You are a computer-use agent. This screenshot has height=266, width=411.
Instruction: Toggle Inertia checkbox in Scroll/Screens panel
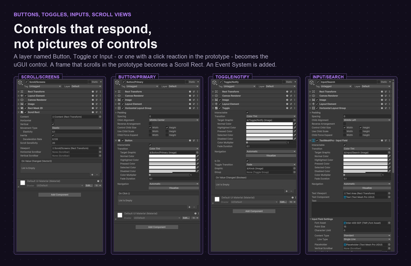tap(53, 135)
